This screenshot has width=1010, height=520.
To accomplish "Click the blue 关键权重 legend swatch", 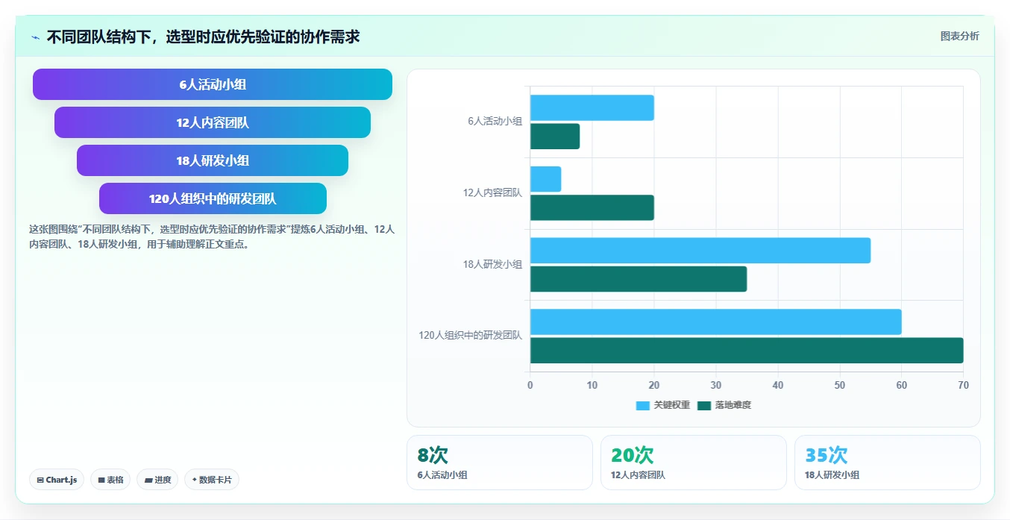I will point(643,405).
